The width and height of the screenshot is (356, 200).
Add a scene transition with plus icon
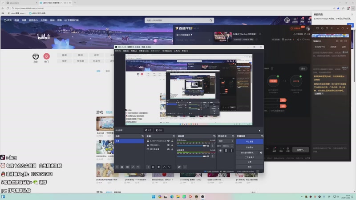[x=220, y=151]
